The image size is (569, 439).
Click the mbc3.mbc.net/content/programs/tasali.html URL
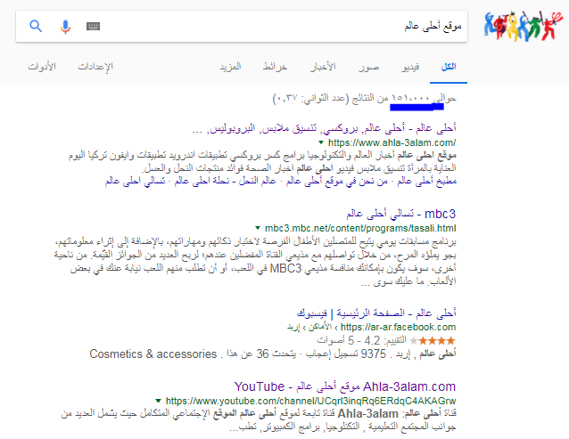point(360,228)
